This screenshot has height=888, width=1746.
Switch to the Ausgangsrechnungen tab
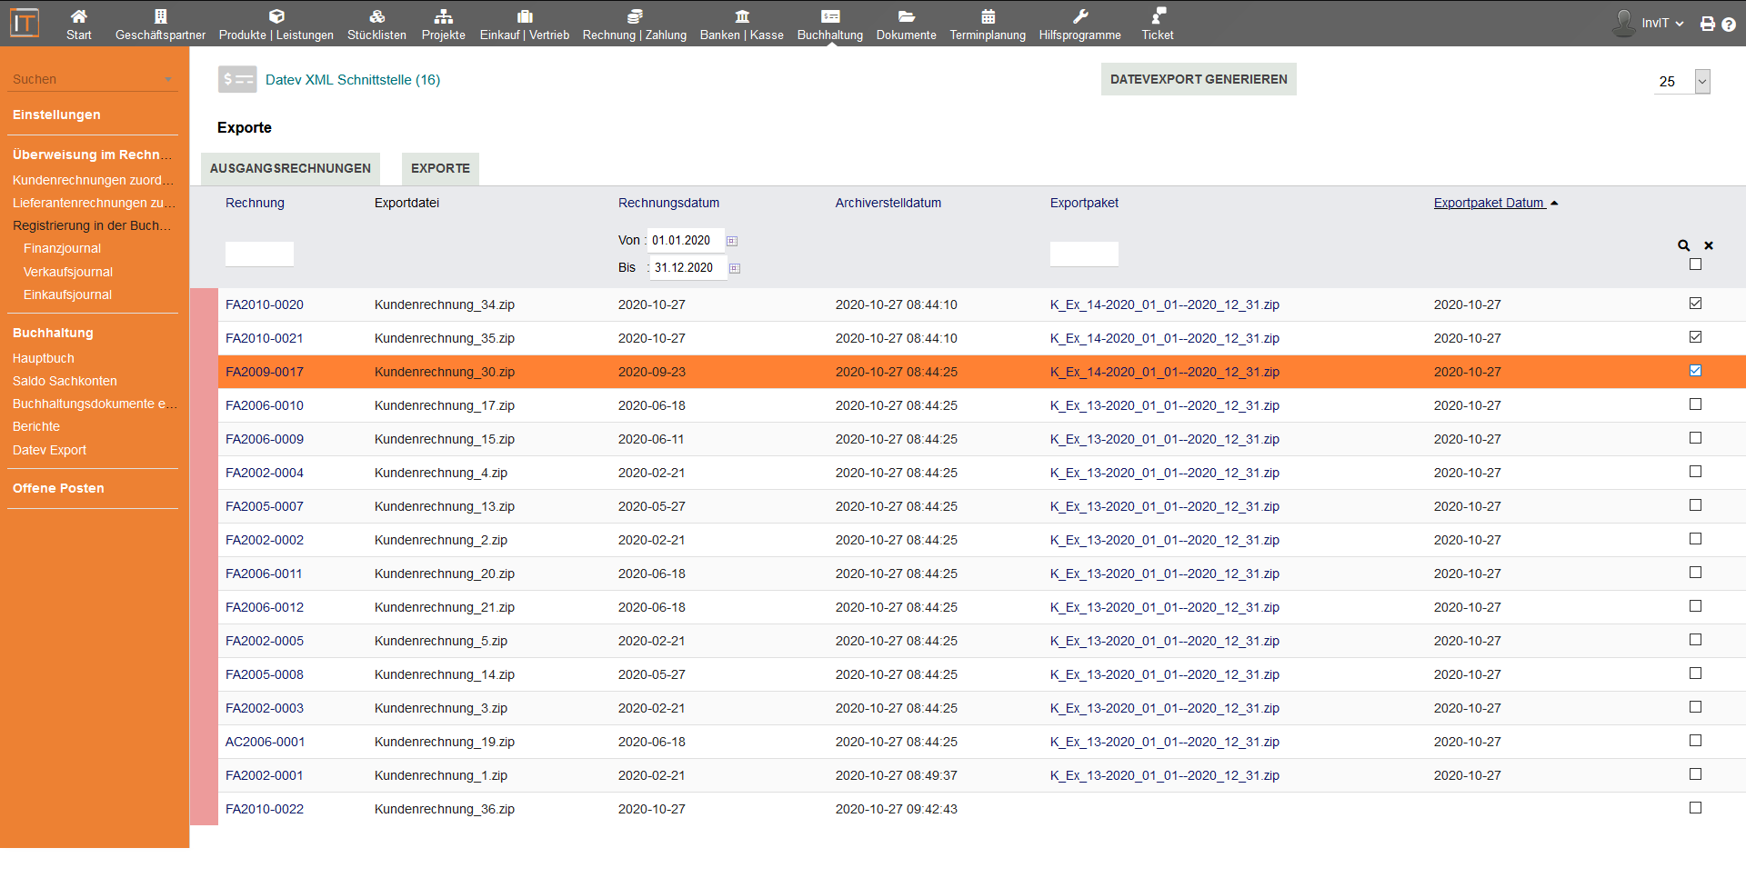[290, 169]
